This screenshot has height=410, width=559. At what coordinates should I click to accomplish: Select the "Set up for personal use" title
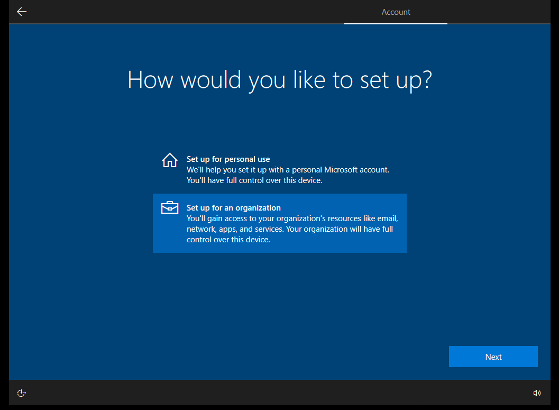[x=228, y=159]
